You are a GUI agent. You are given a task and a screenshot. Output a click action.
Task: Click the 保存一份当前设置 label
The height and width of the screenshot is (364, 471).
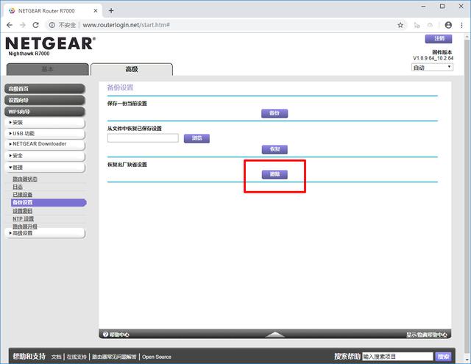point(127,104)
